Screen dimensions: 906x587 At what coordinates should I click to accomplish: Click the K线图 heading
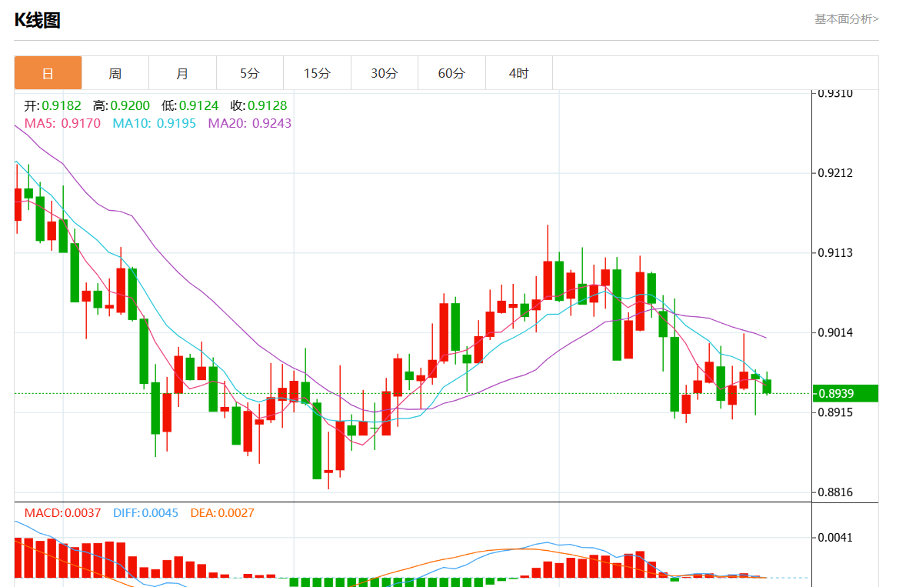click(x=38, y=20)
